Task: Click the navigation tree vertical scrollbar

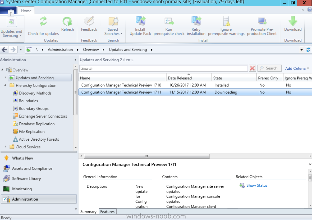Action: [76, 92]
